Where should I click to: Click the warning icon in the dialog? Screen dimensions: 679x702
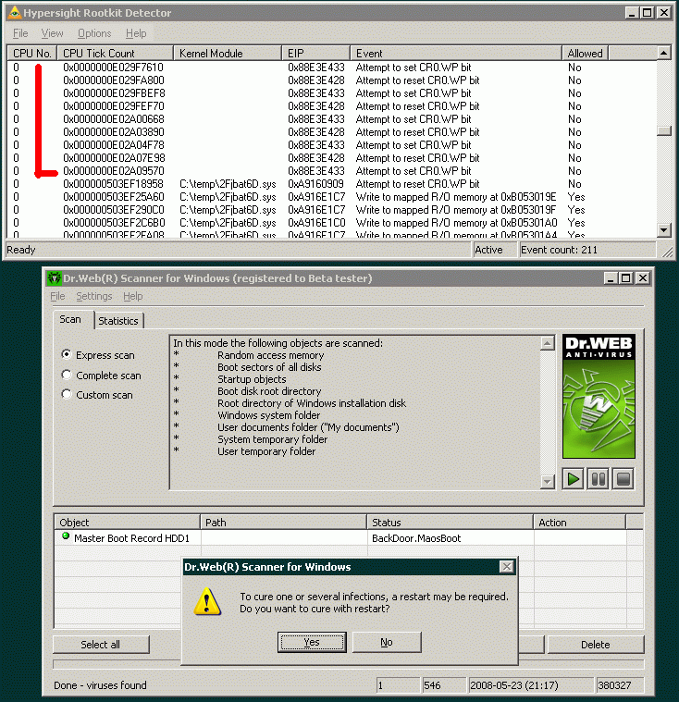207,601
